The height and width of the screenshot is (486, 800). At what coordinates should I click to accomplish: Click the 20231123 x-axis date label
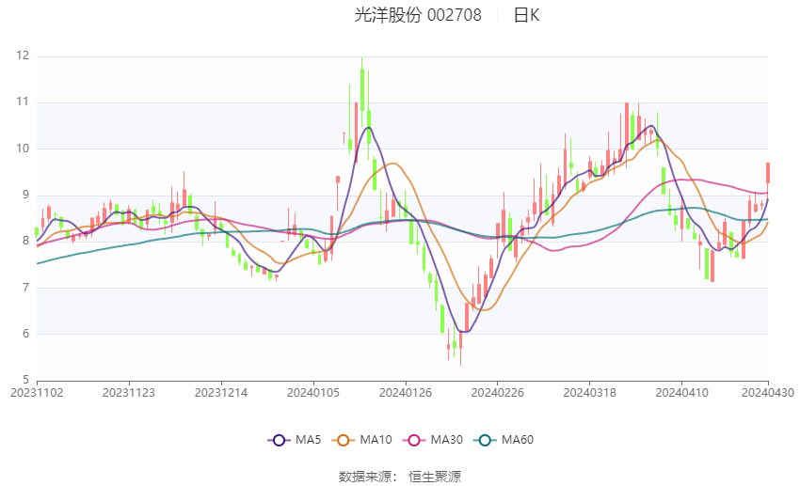[x=129, y=393]
